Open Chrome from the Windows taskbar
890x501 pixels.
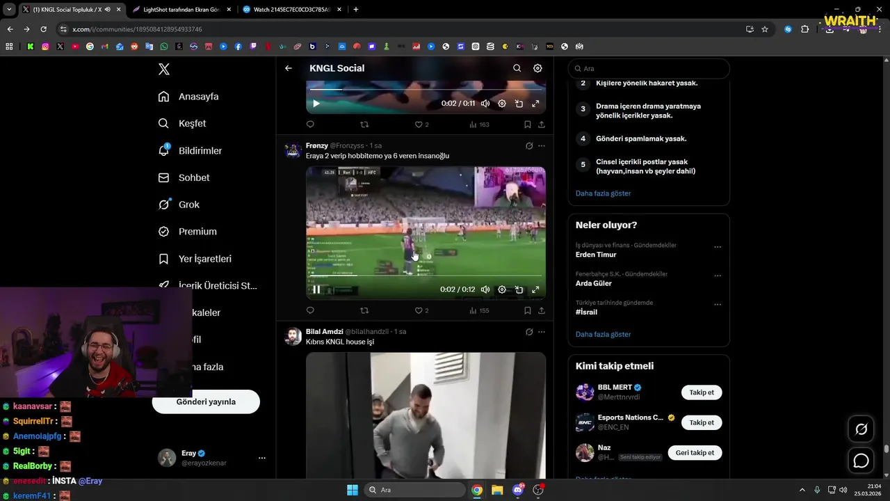[x=477, y=490]
